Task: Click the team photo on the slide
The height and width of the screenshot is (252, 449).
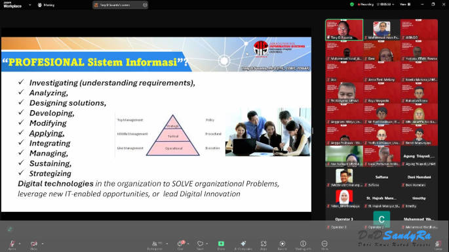Action: coord(268,132)
